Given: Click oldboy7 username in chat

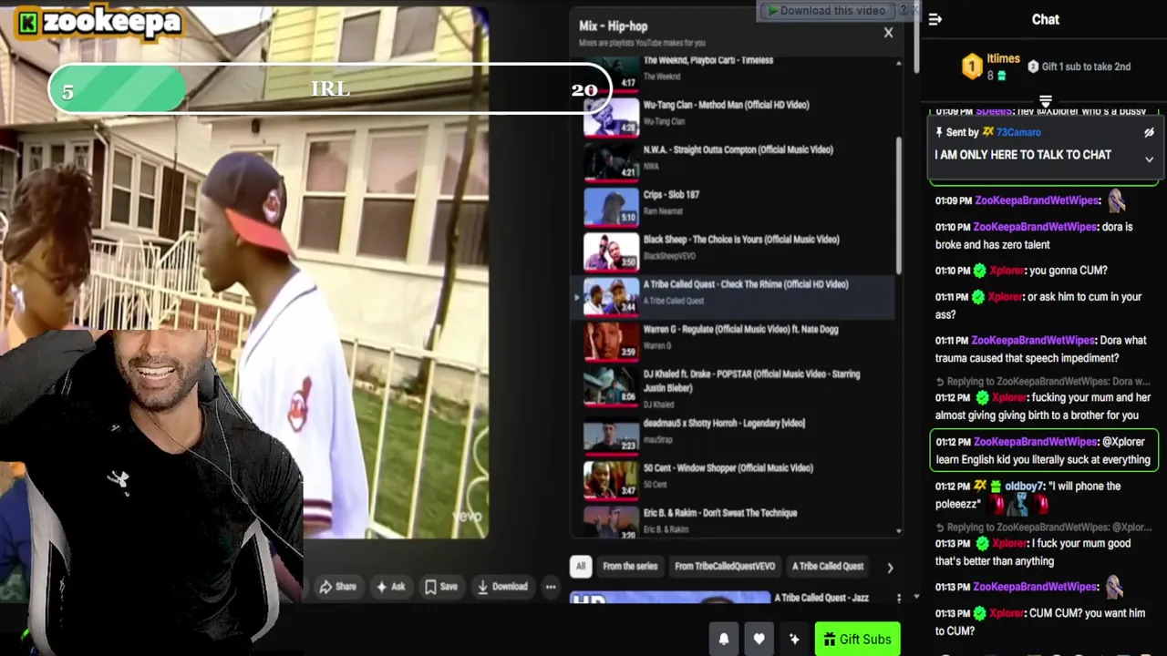Looking at the screenshot, I should (x=1024, y=487).
